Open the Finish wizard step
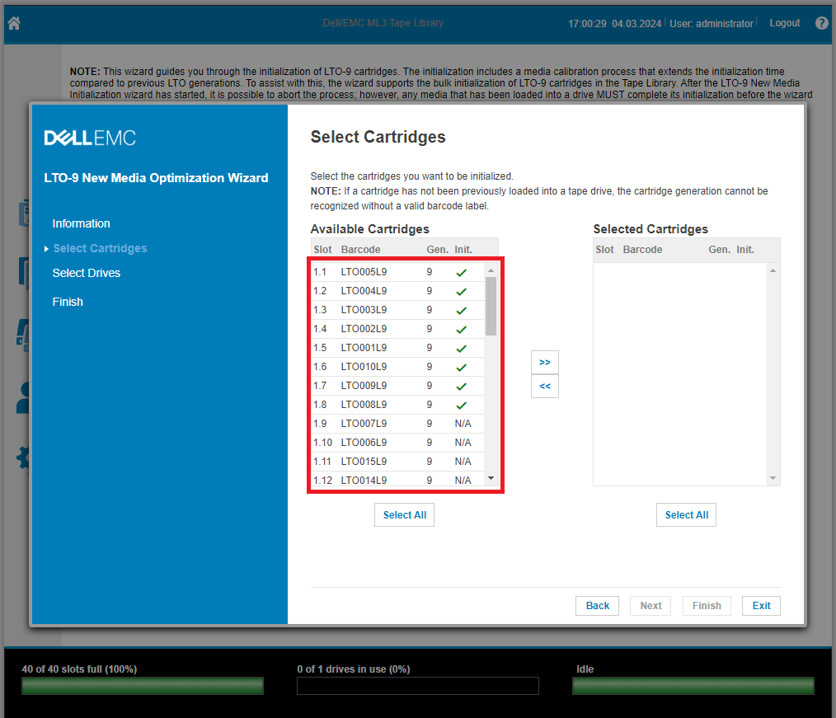This screenshot has height=718, width=836. click(68, 302)
